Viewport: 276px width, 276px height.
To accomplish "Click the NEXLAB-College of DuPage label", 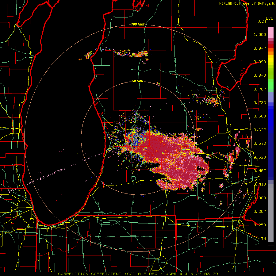I will [x=245, y=3].
